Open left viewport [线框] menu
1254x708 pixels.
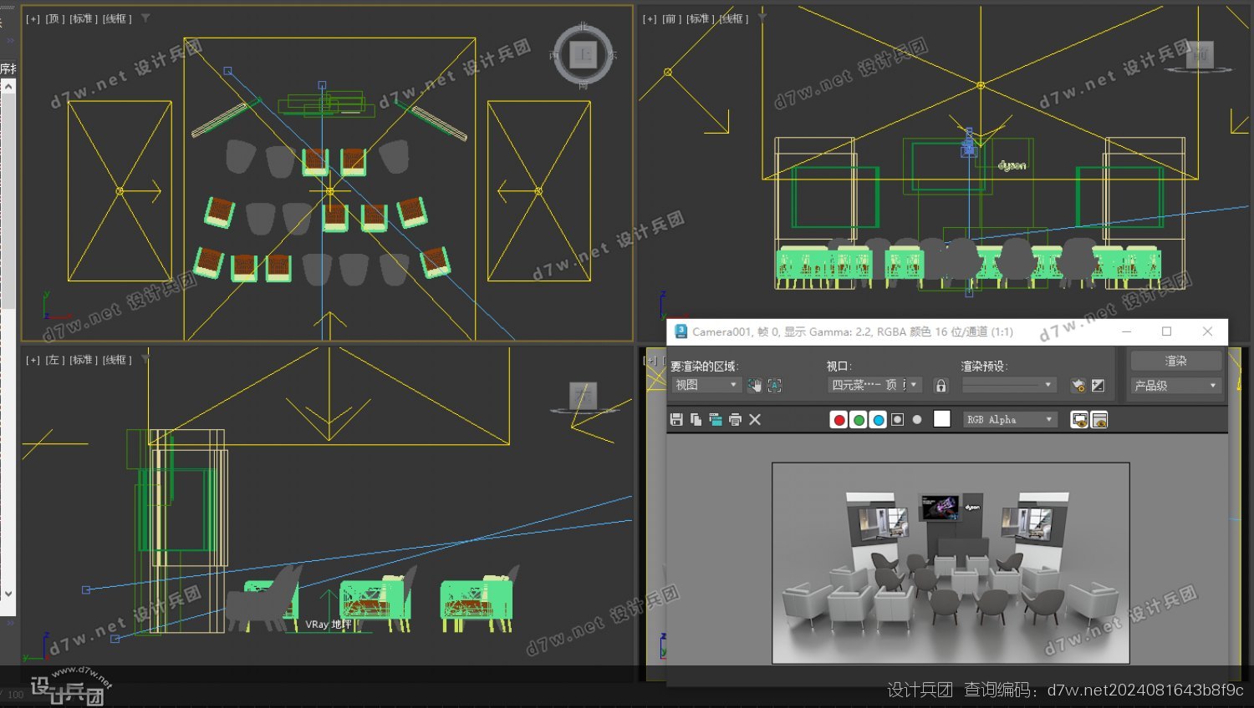point(117,360)
